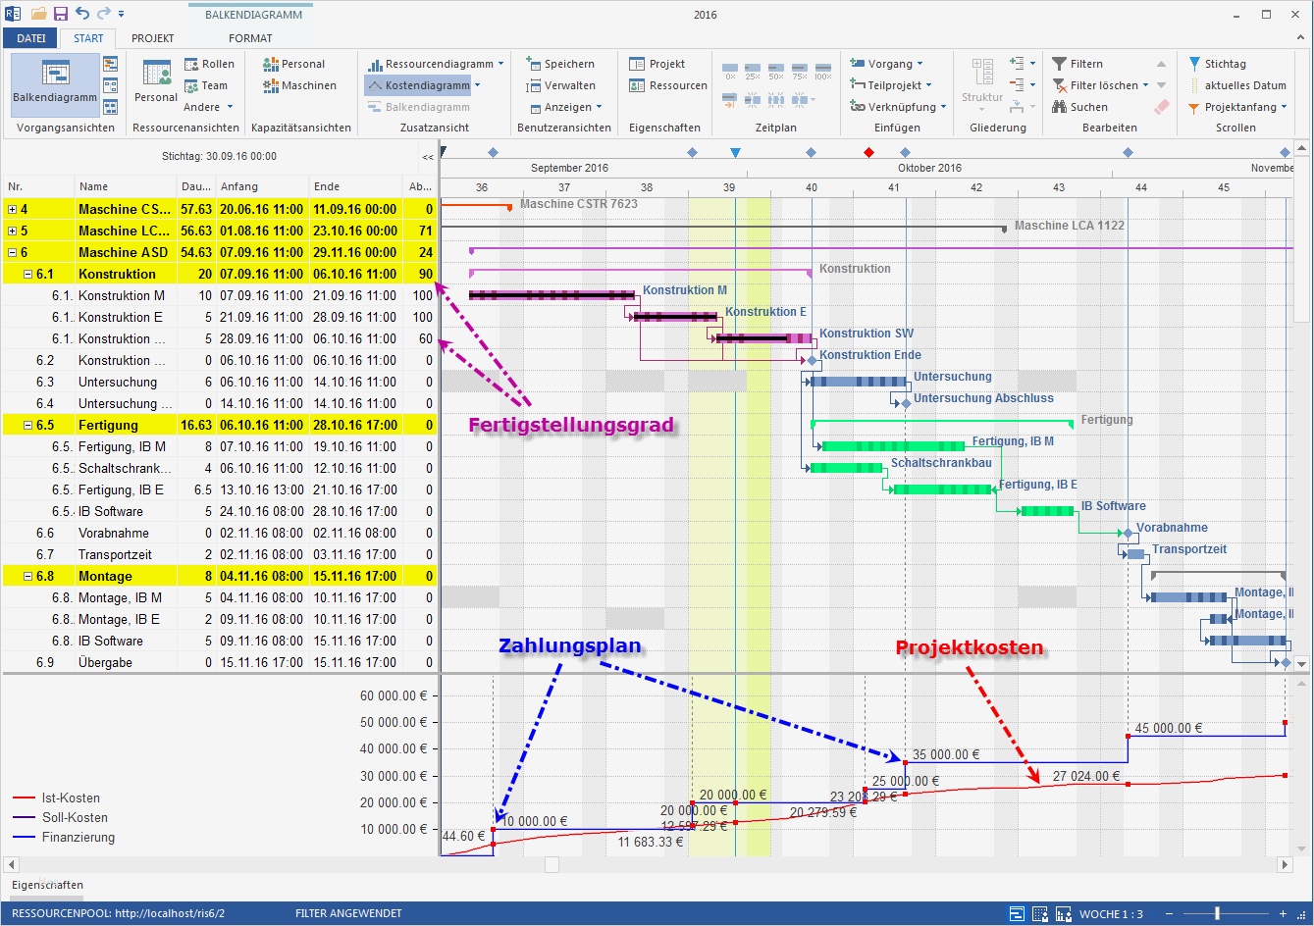Click Suchen binoculars button
Screen dimensions: 1314x926
tap(1080, 107)
